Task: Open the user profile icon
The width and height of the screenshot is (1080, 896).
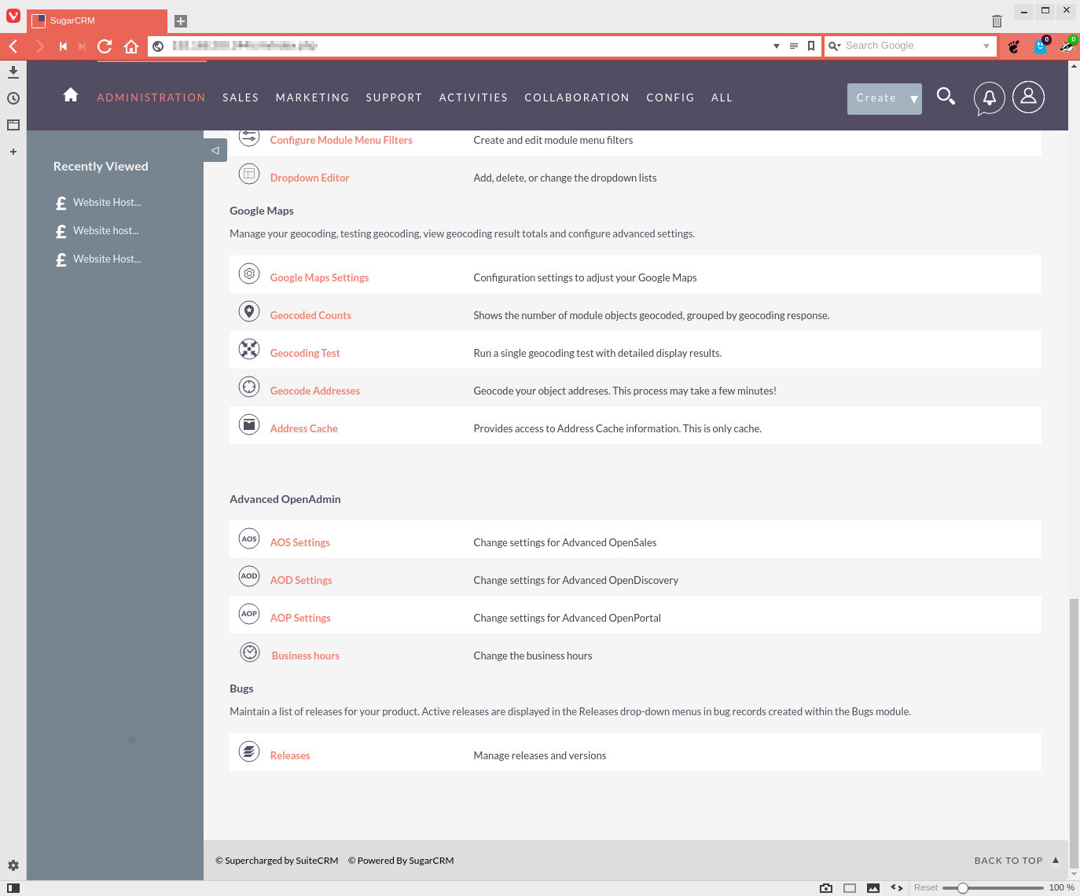Action: [x=1028, y=97]
